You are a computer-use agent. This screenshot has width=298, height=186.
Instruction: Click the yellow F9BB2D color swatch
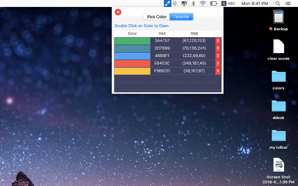[132, 71]
